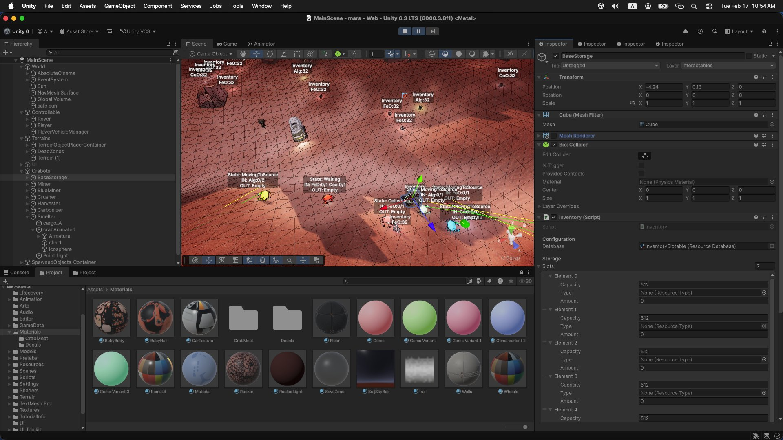Screen dimensions: 783x440
Task: Open the Asset Store dropdown
Action: (80, 31)
